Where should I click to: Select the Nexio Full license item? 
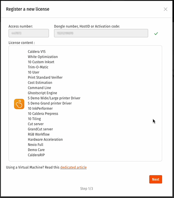click(x=35, y=144)
